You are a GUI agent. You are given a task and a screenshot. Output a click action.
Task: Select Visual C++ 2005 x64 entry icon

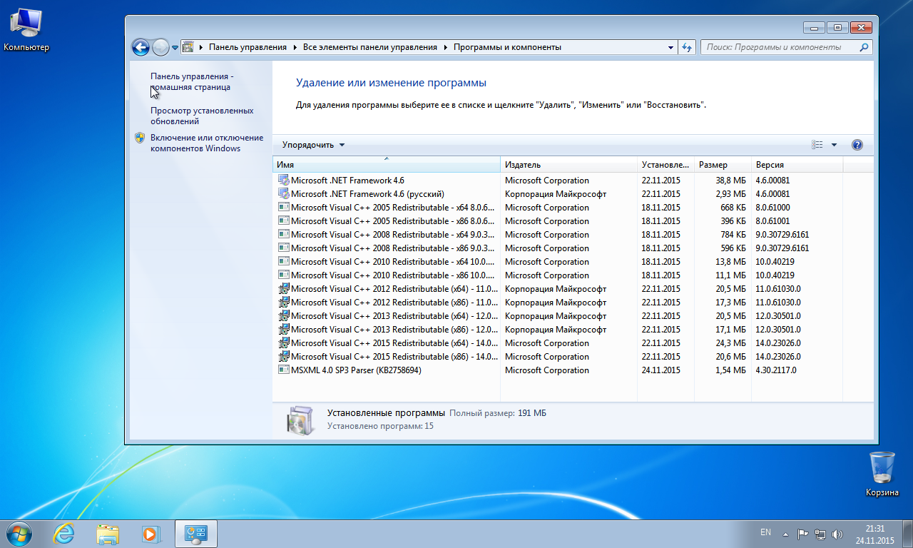pos(283,208)
